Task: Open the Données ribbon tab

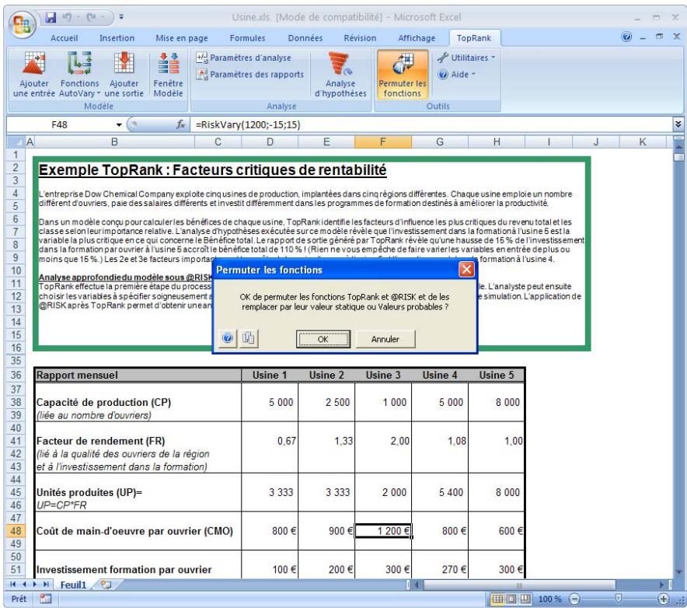Action: pos(305,37)
